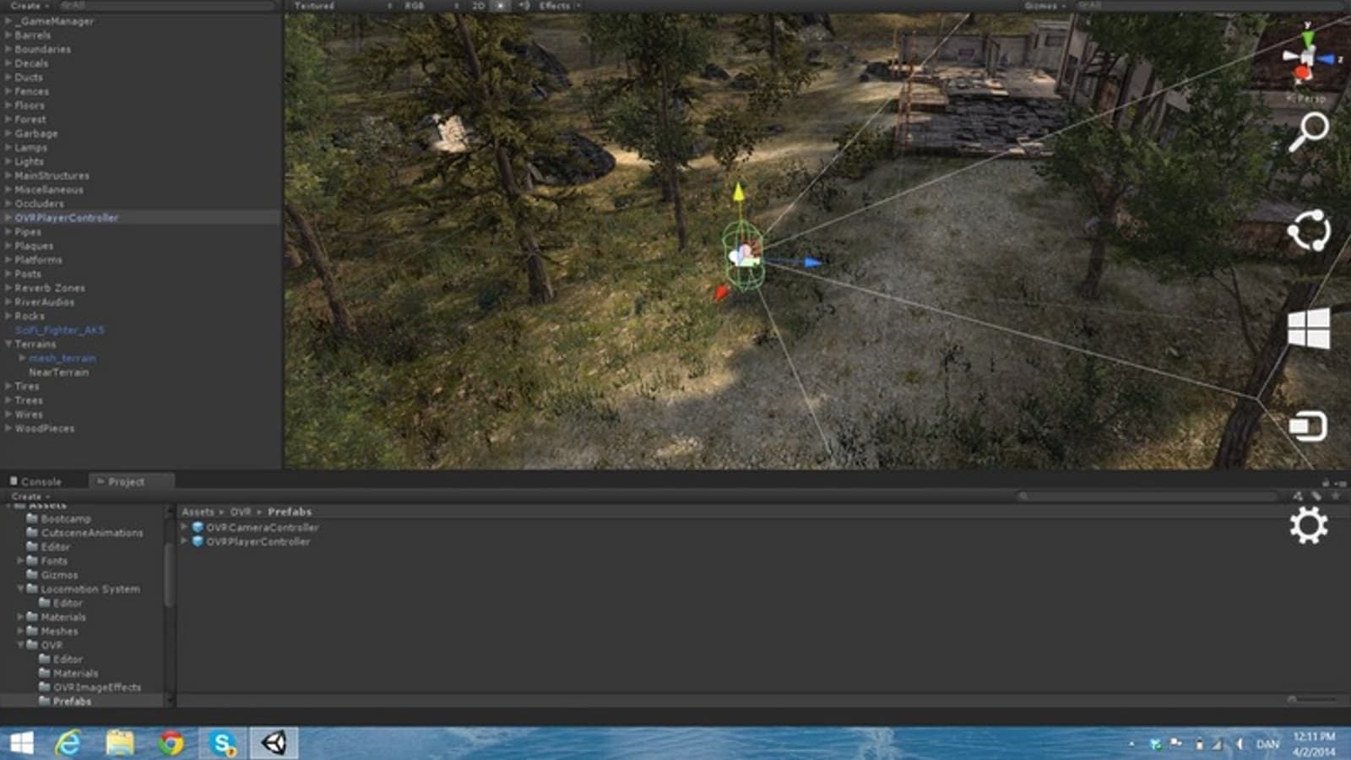Open the Hierarchy Create dropdown
Image resolution: width=1351 pixels, height=760 pixels.
[x=30, y=6]
